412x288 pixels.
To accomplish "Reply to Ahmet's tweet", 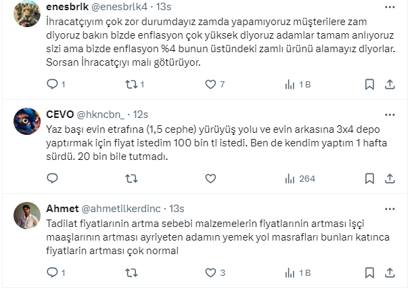I will 53,273.
